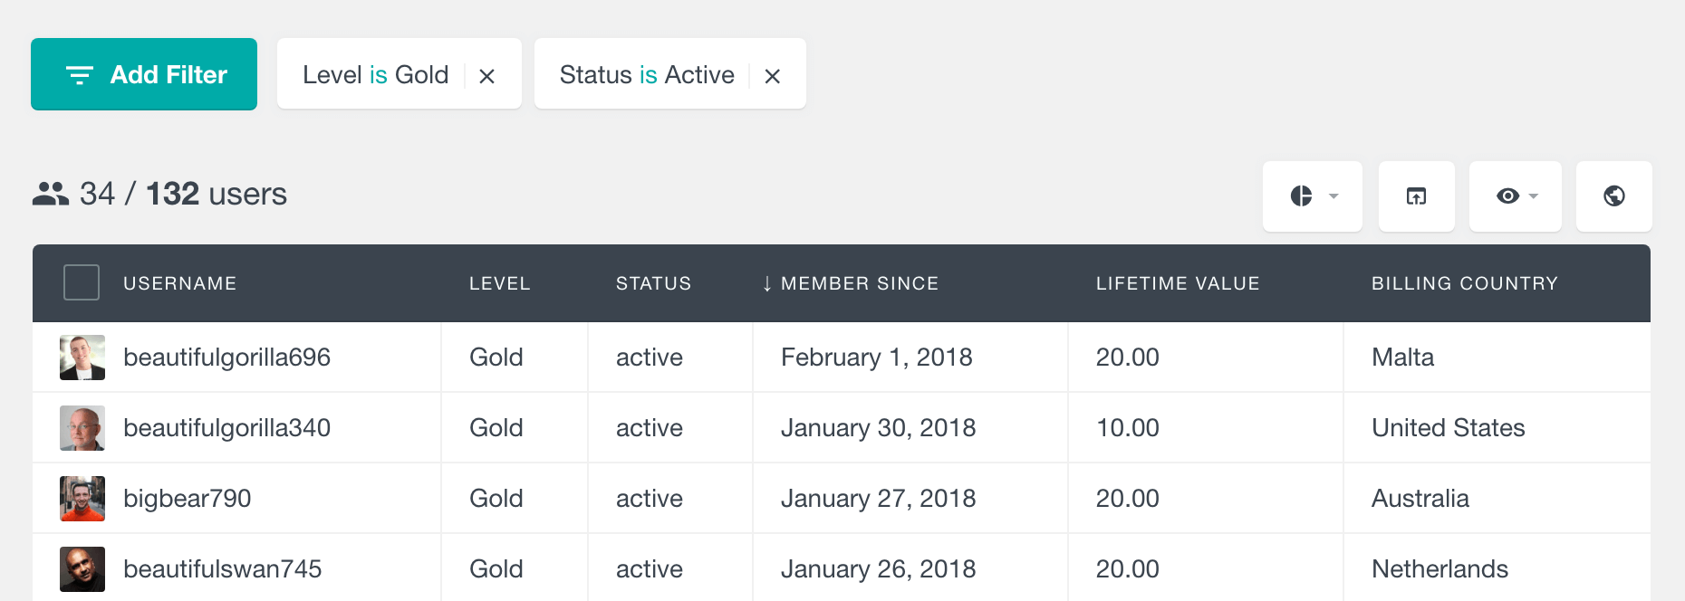
Task: Open the pie chart segments dropdown
Action: (x=1313, y=196)
